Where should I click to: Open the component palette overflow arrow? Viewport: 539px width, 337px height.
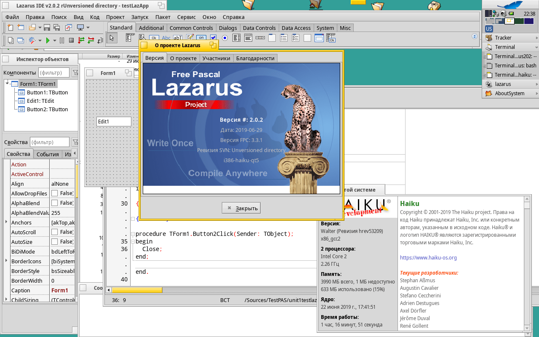click(x=475, y=37)
